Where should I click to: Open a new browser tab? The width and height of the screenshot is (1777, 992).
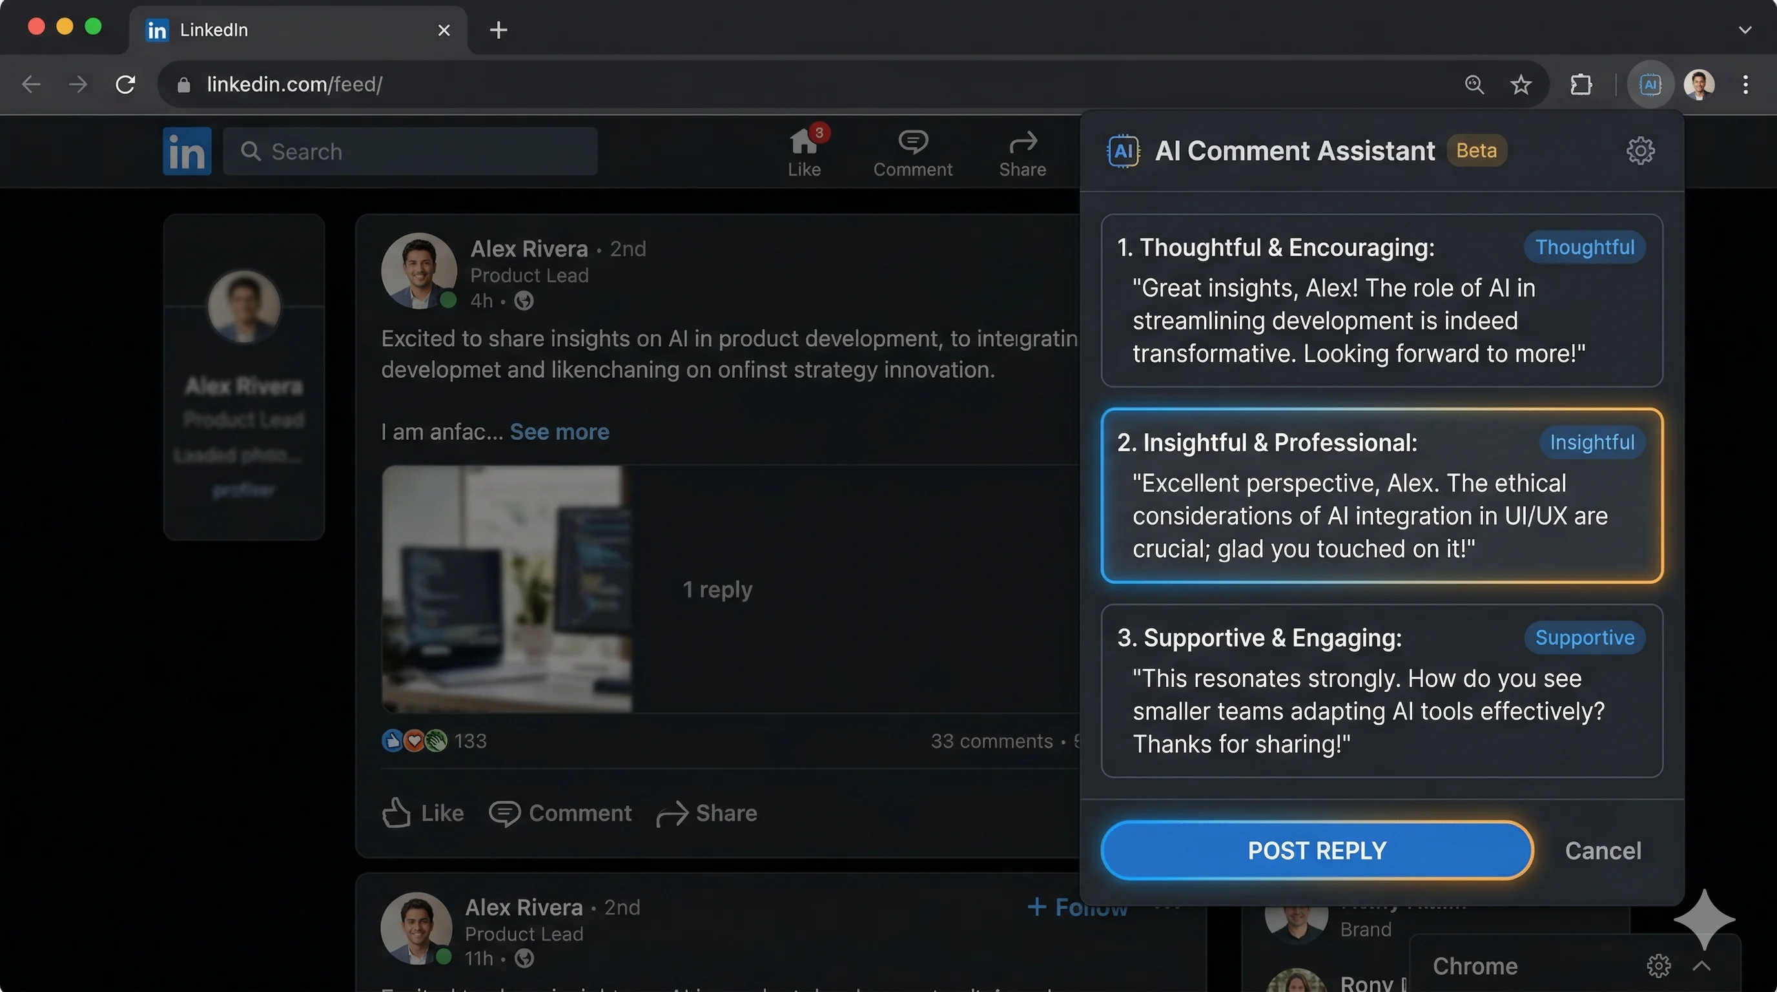(x=498, y=30)
